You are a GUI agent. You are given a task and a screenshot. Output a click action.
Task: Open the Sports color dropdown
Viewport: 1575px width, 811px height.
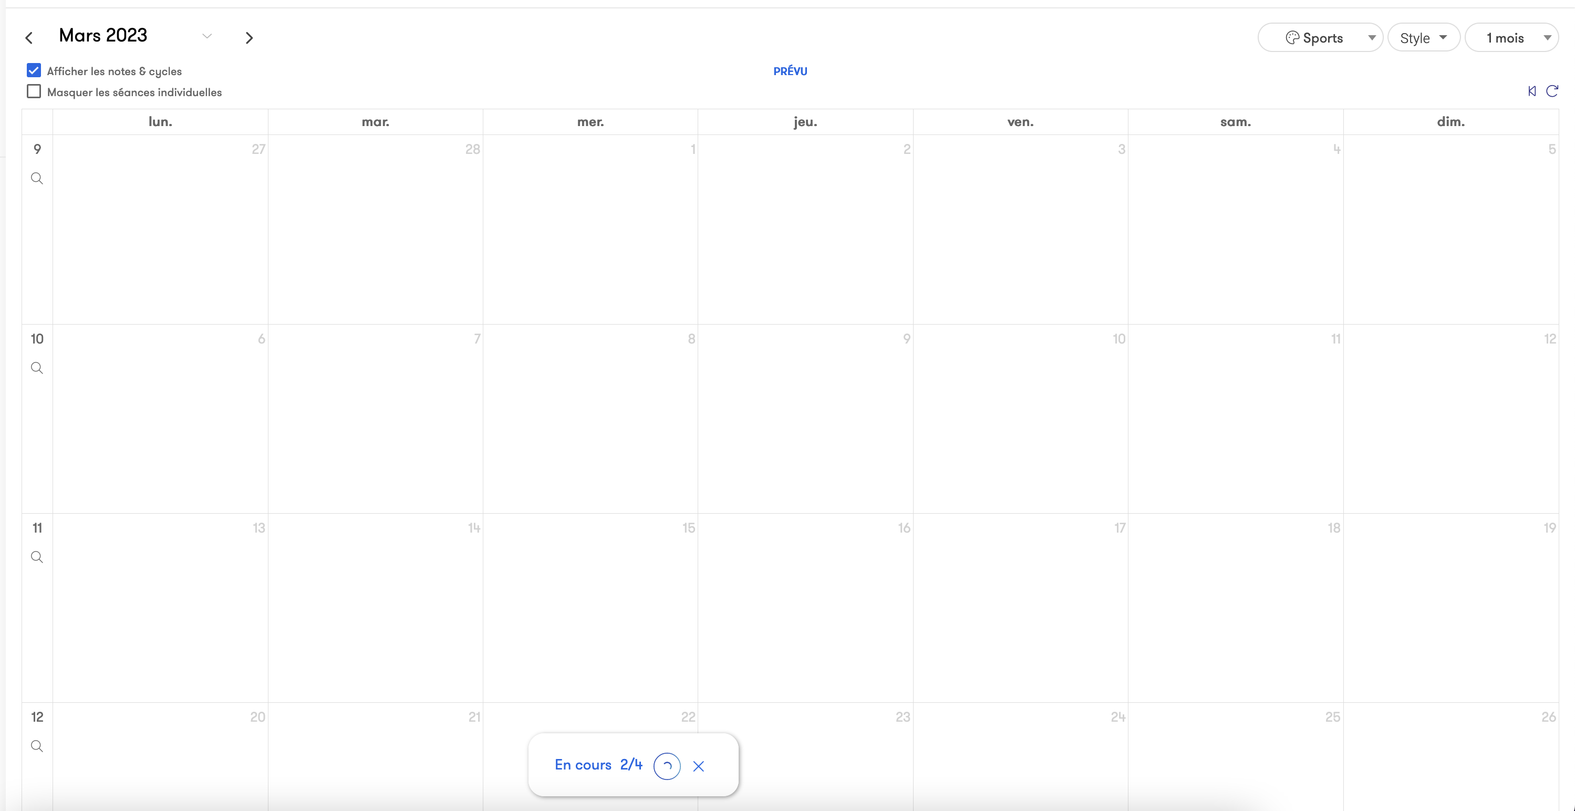(1320, 38)
